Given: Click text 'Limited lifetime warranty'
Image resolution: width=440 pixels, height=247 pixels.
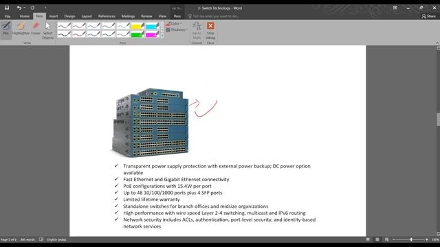Looking at the screenshot, I should pyautogui.click(x=151, y=200).
